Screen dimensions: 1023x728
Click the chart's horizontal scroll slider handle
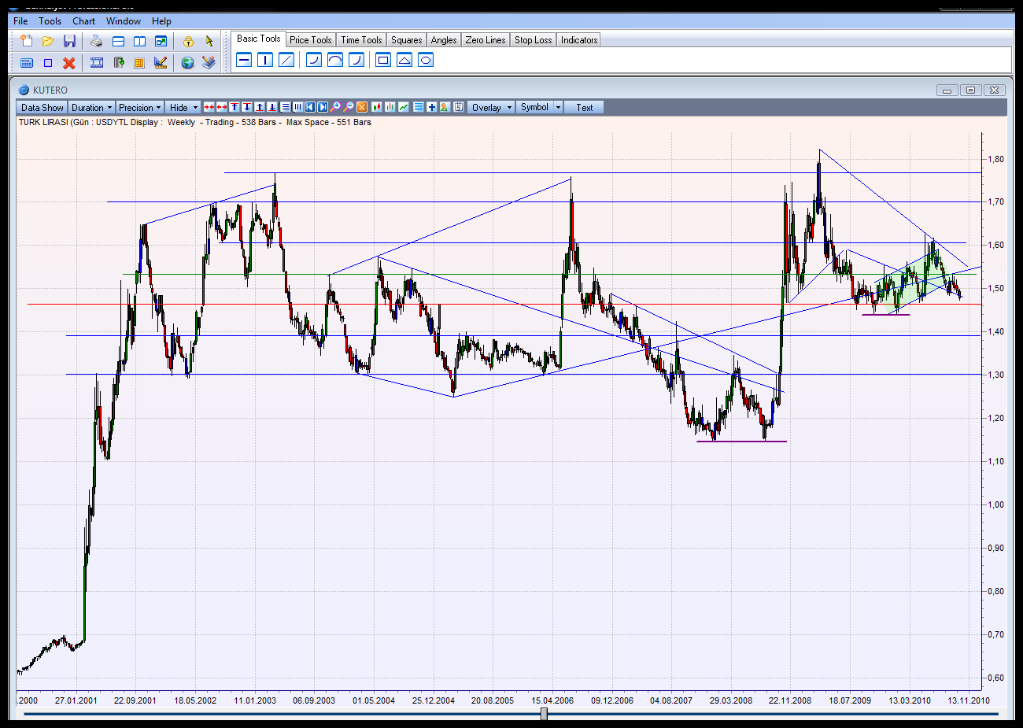(x=544, y=714)
